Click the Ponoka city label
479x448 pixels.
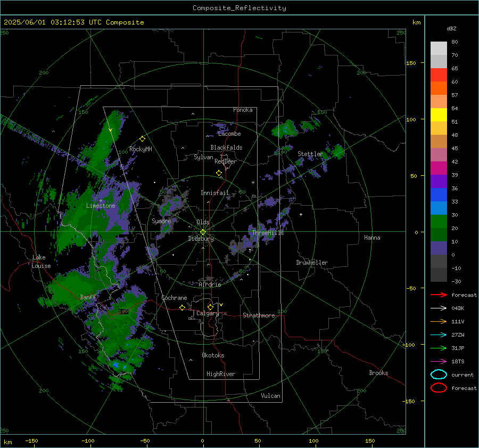point(243,110)
